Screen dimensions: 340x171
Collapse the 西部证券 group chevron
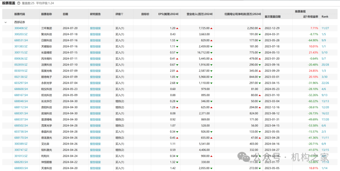6,22
